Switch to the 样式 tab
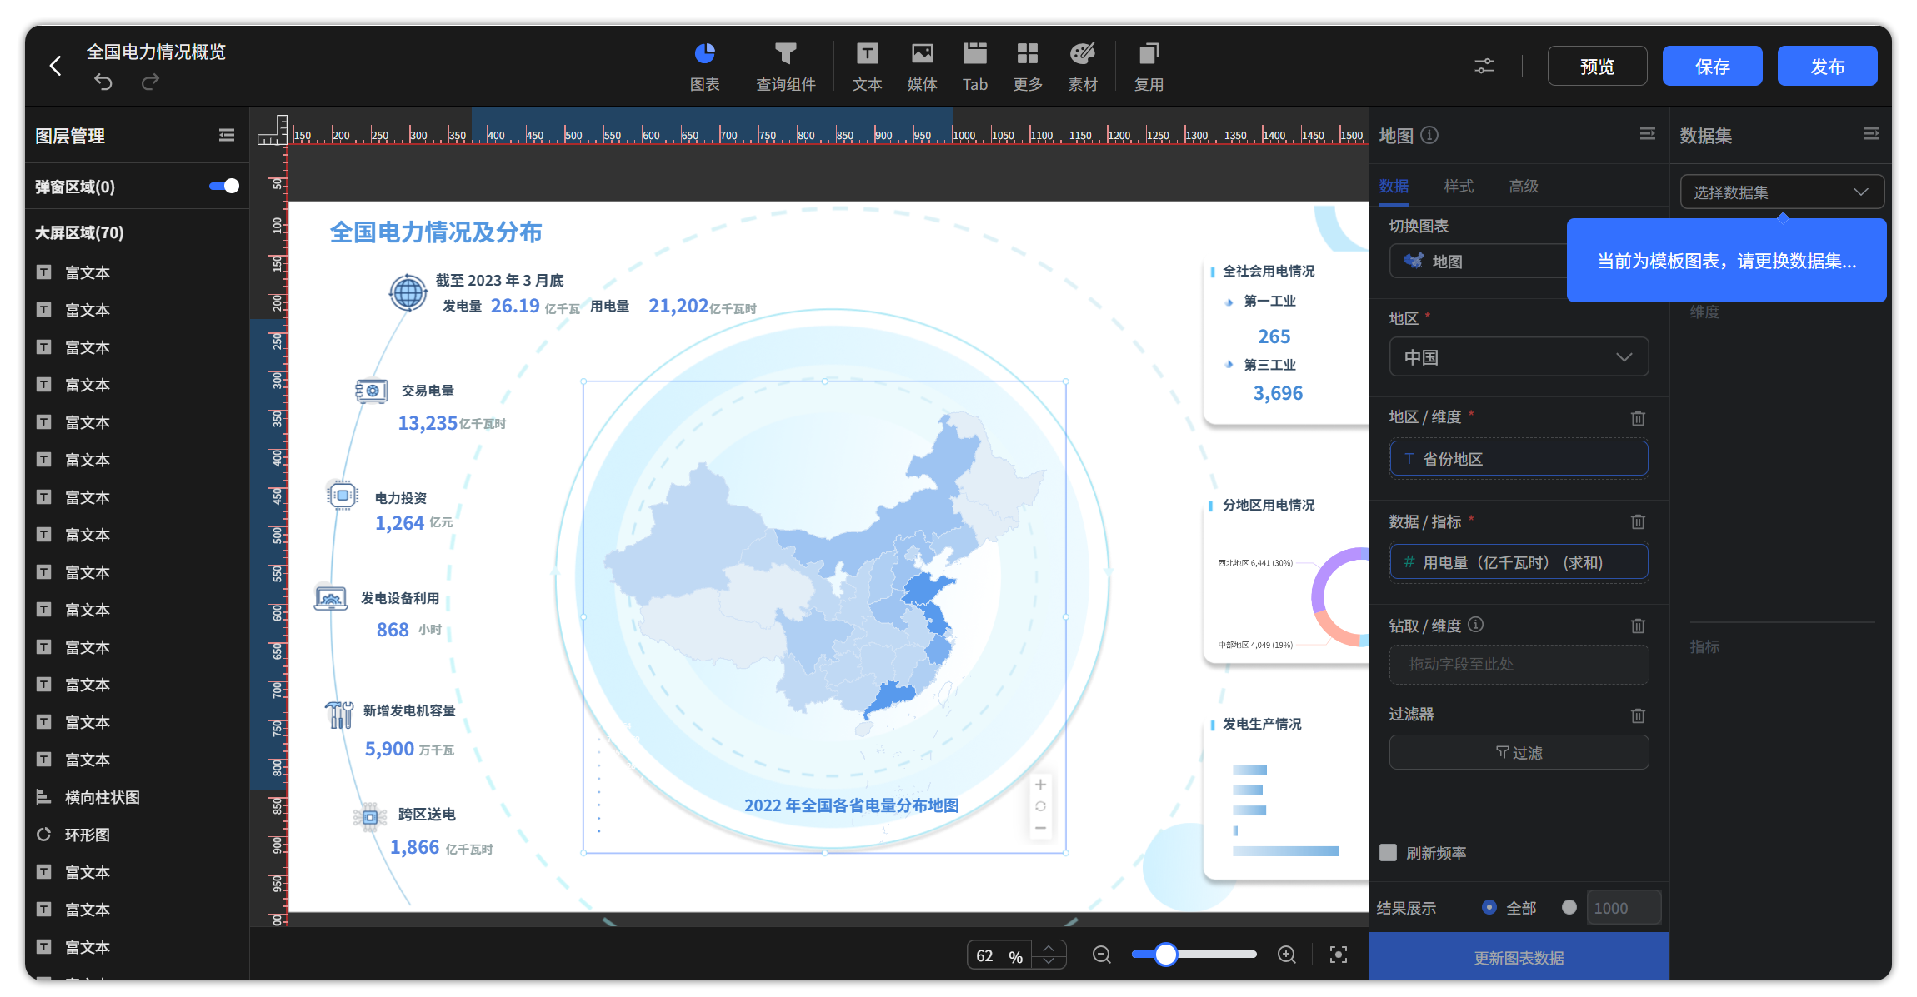Viewport: 1917px width, 997px height. [x=1459, y=187]
